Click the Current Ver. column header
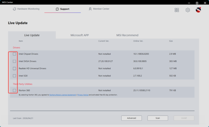209x127 pixels. click(x=103, y=41)
